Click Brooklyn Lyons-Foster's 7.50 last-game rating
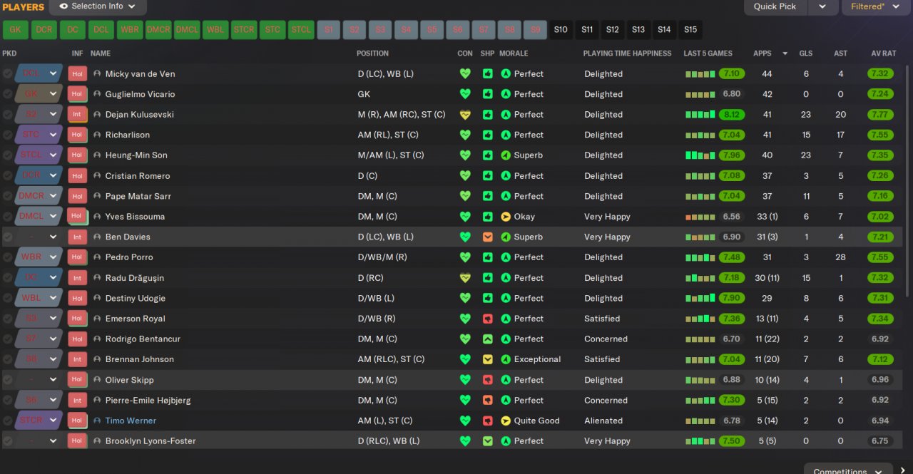 click(732, 441)
